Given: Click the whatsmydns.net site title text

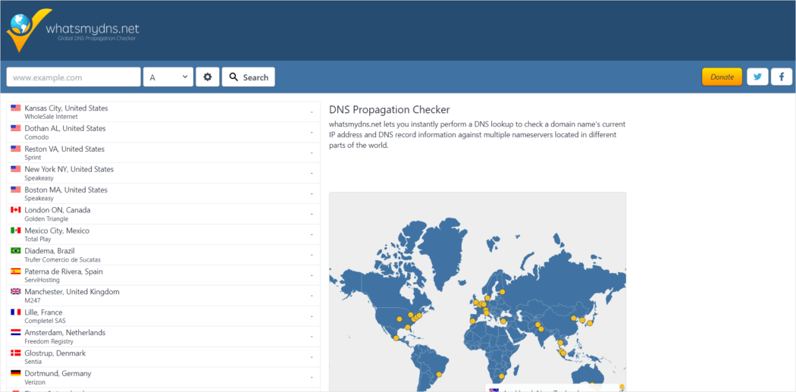Looking at the screenshot, I should [92, 29].
